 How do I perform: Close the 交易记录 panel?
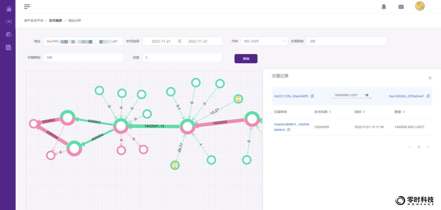click(x=430, y=78)
